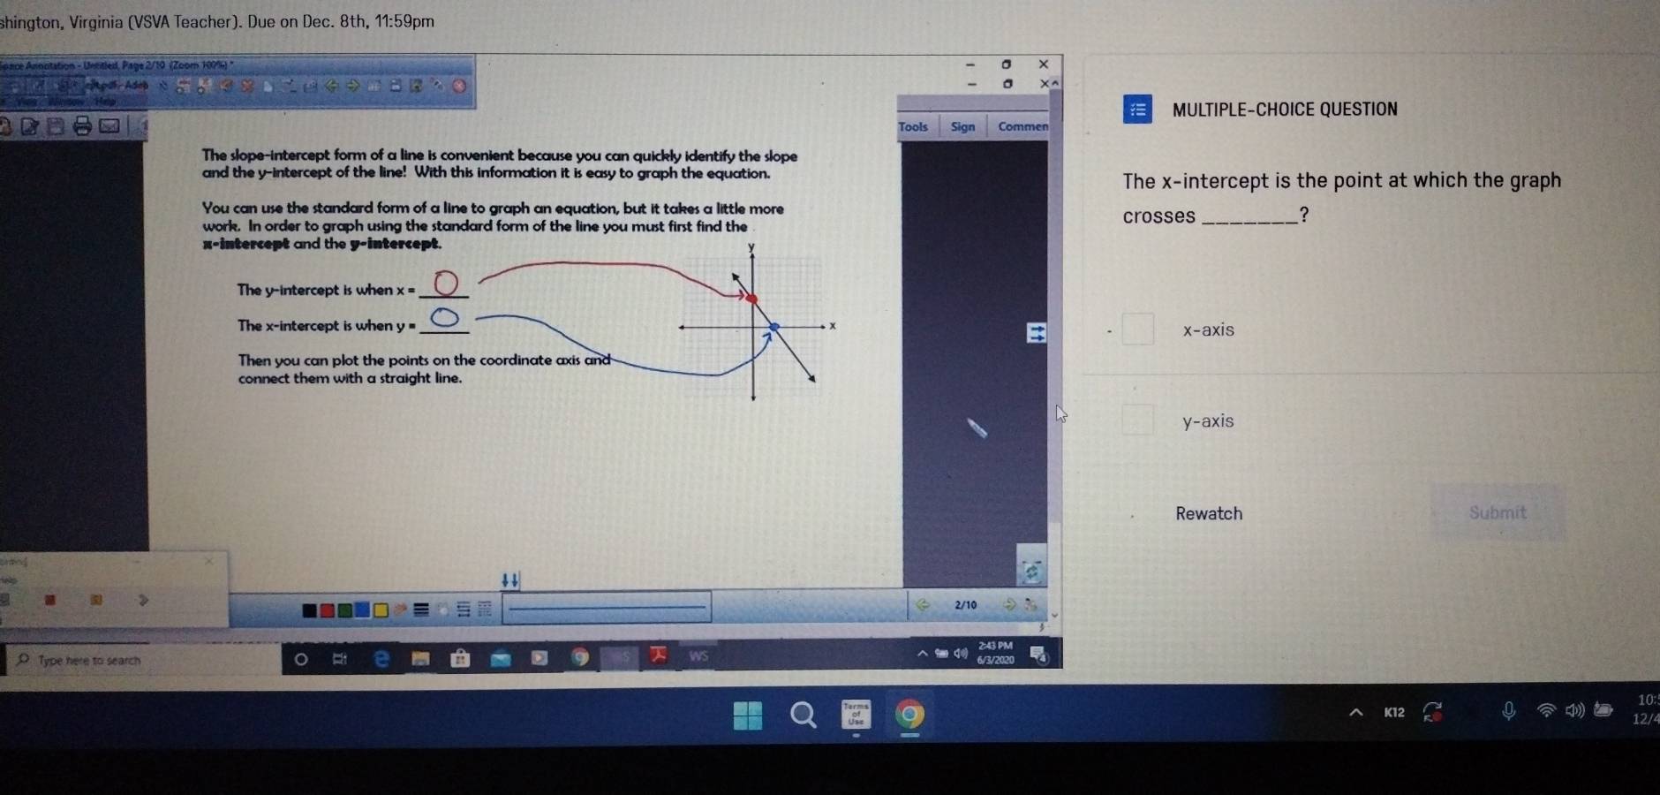Select the green color swatch
The width and height of the screenshot is (1660, 795).
click(344, 609)
